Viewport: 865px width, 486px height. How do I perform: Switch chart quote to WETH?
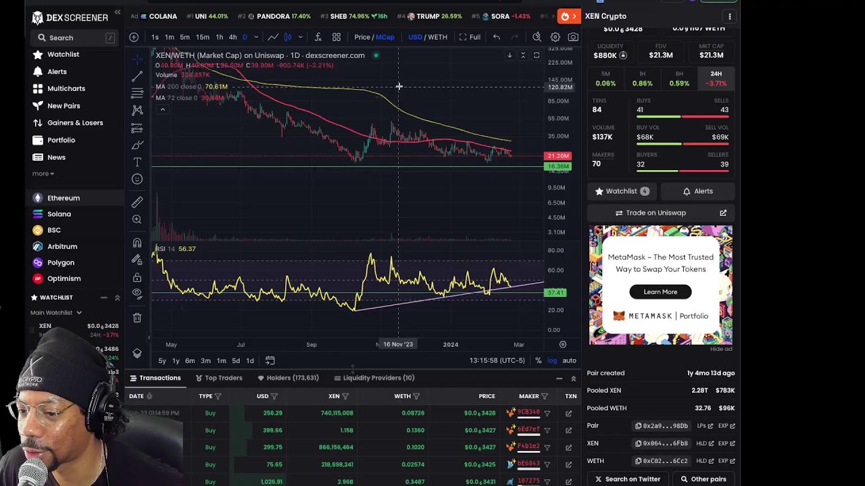point(438,37)
